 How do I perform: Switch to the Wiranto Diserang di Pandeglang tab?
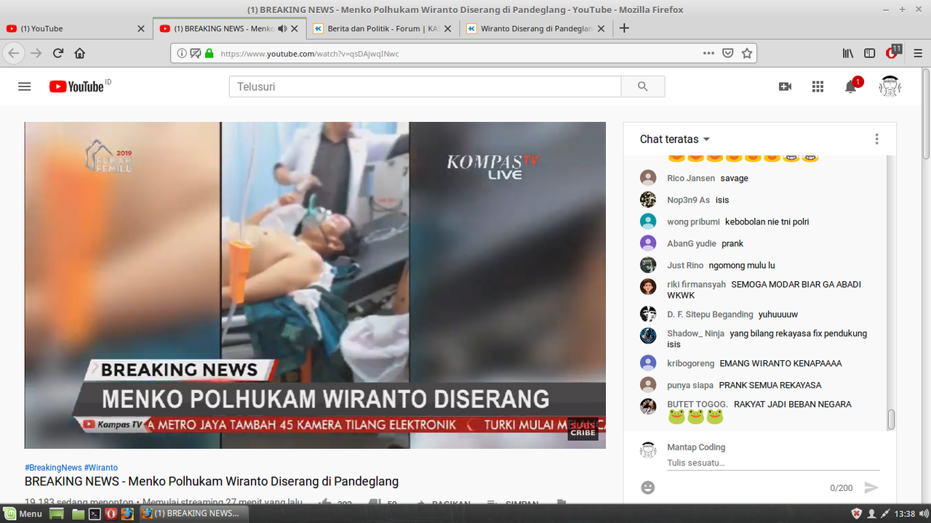(x=531, y=28)
